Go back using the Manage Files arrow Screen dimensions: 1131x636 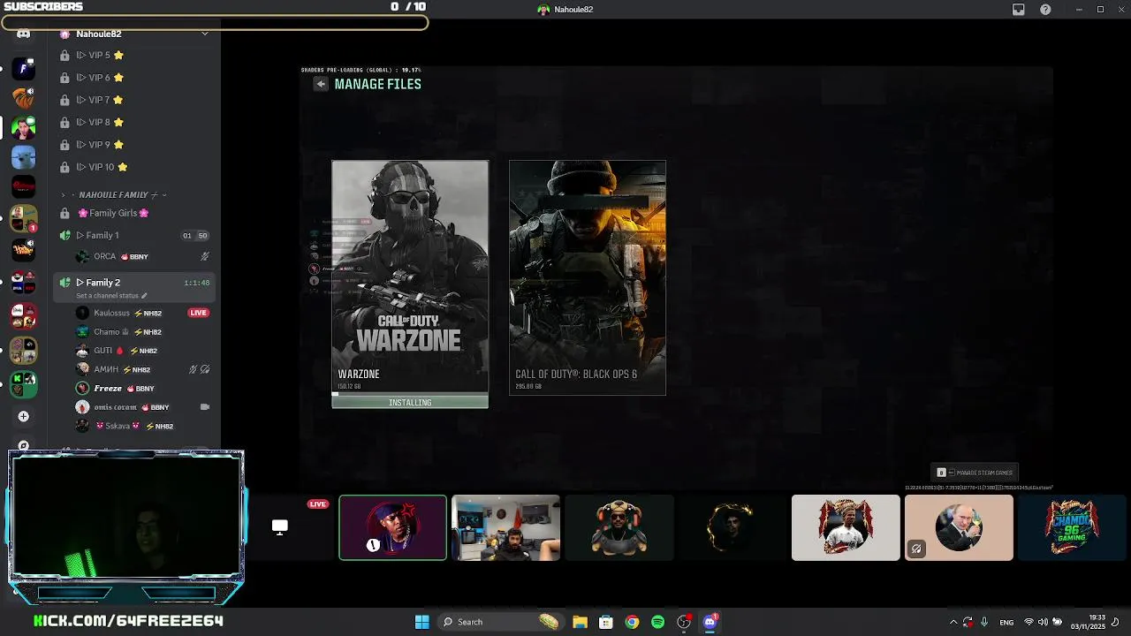point(321,84)
